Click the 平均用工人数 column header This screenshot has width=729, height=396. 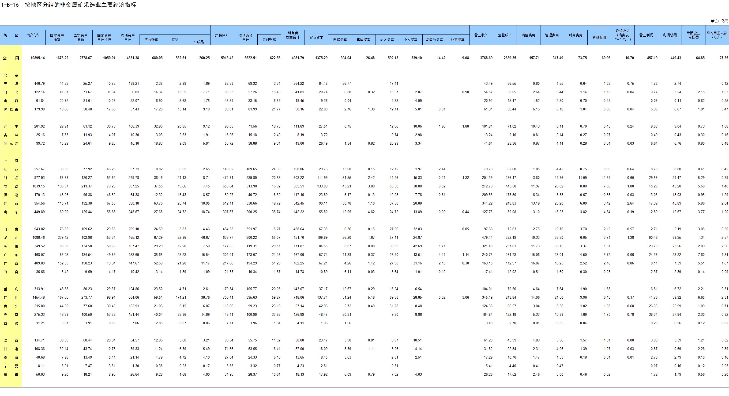click(x=717, y=35)
